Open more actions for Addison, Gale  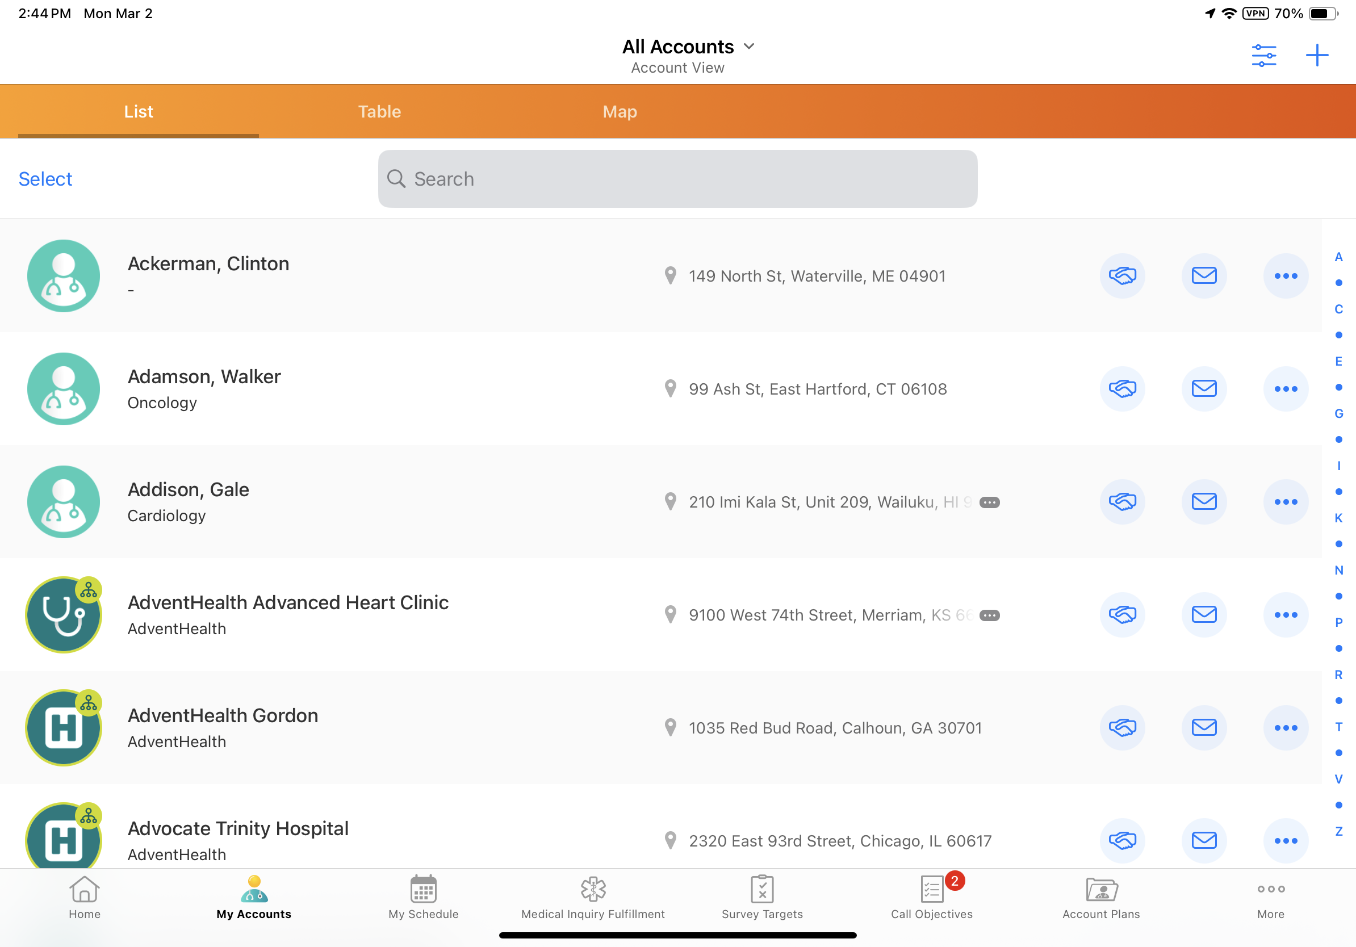coord(1285,502)
